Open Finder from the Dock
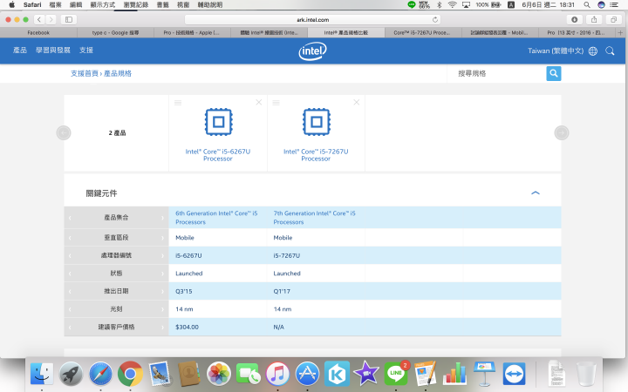 tap(42, 374)
